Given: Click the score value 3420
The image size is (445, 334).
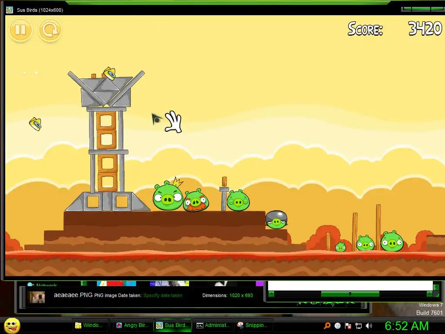Looking at the screenshot, I should point(425,29).
